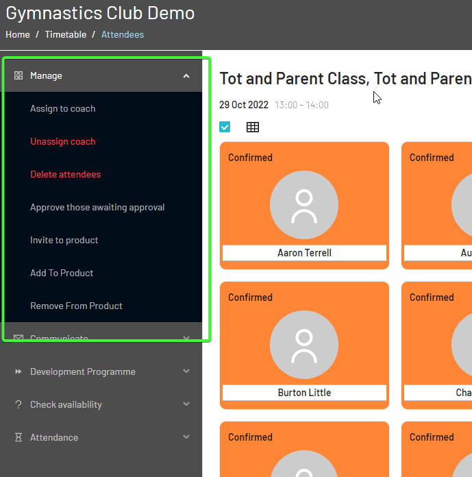Go to Home breadcrumb link
472x477 pixels.
point(18,35)
